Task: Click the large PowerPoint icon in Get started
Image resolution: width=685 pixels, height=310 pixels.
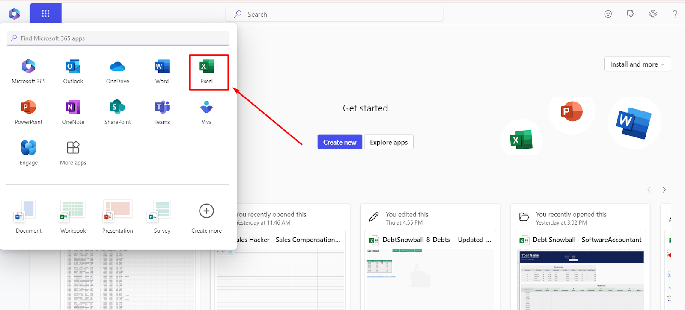Action: pos(572,112)
